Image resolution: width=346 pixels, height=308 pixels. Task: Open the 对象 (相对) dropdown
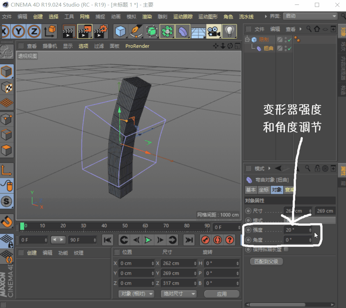[x=136, y=293]
